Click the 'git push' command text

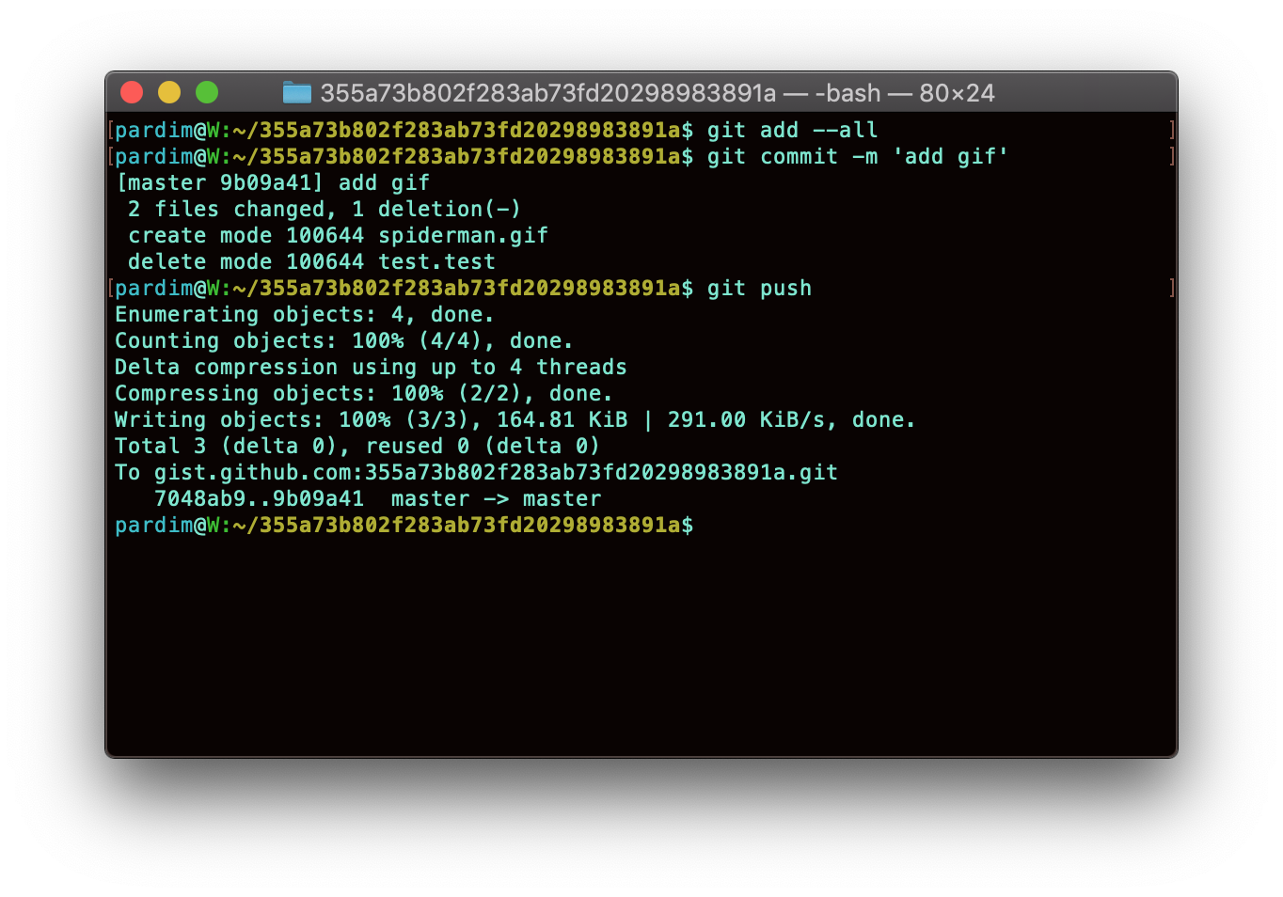[x=759, y=289]
